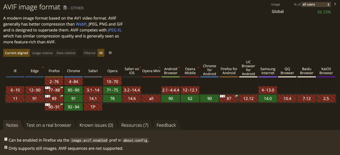Click the Opera 71-75 cell
This screenshot has height=155, width=340.
112,90
